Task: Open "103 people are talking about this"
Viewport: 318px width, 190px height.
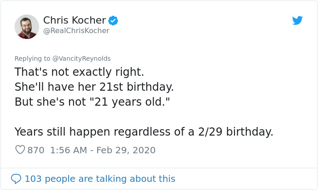Action: click(99, 179)
